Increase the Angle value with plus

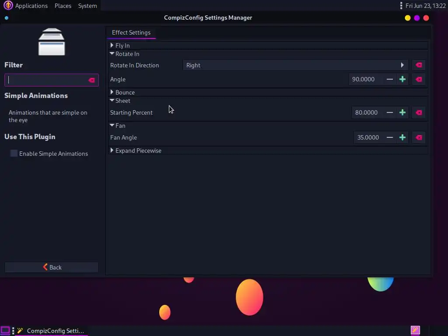[402, 79]
